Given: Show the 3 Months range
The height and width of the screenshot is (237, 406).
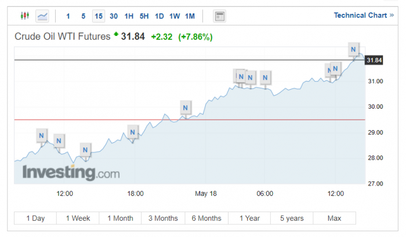Looking at the screenshot, I should (163, 218).
